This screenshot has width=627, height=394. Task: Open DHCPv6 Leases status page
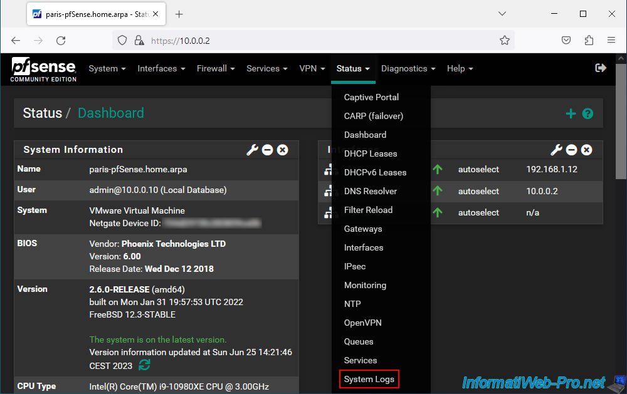[x=375, y=173]
